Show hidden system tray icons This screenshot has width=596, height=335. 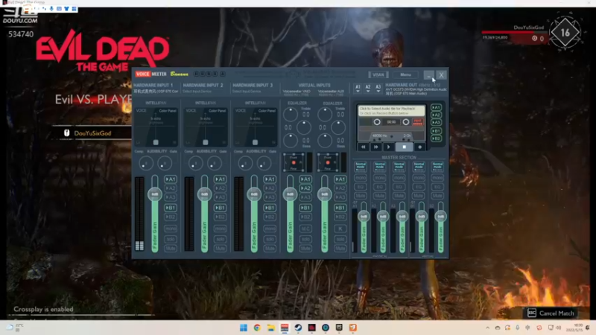click(x=488, y=328)
